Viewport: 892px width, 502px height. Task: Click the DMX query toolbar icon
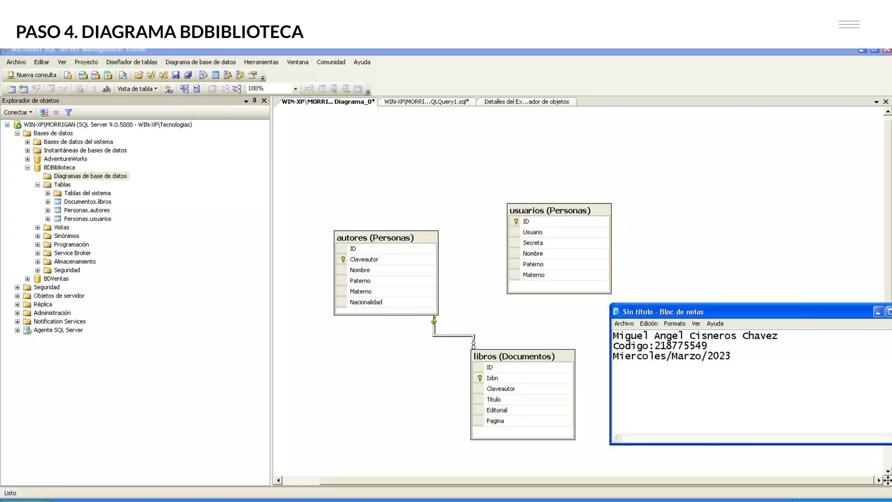[95, 75]
